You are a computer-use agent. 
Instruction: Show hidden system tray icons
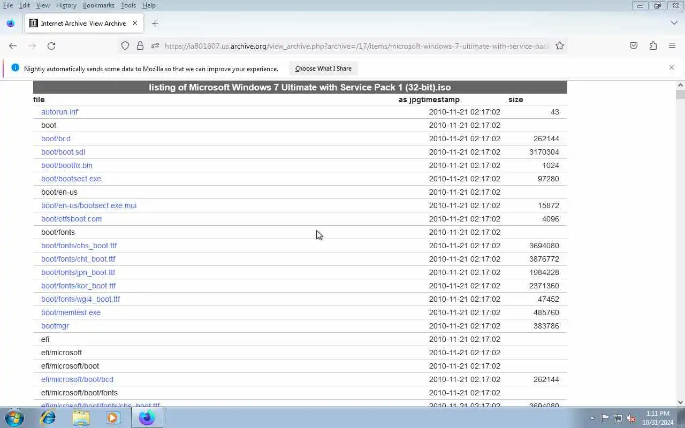[x=592, y=418]
